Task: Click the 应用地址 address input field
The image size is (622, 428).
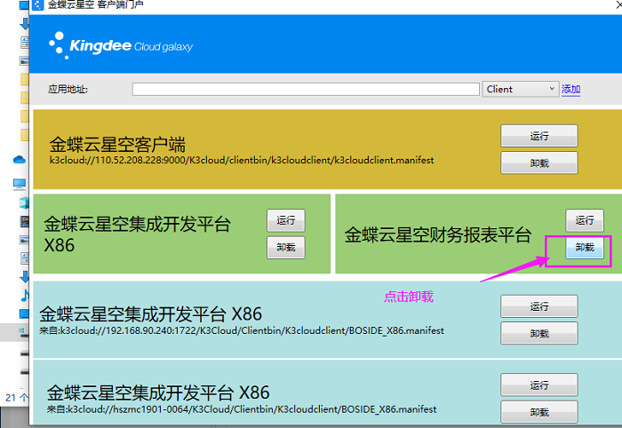Action: pyautogui.click(x=306, y=89)
